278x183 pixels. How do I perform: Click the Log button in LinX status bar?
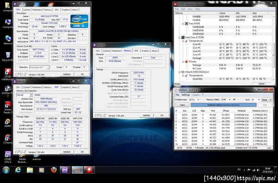point(269,147)
